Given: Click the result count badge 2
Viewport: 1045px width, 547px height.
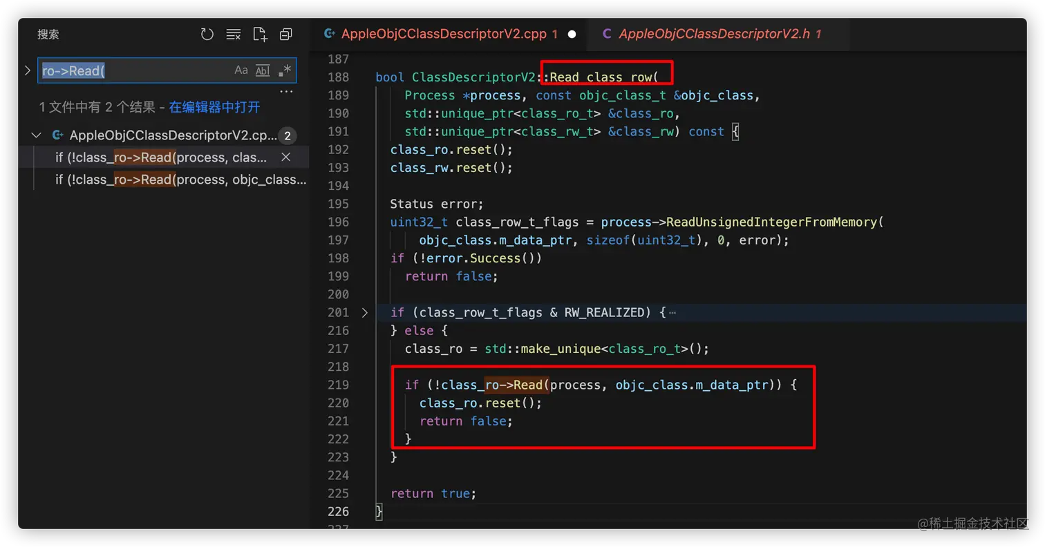Looking at the screenshot, I should [287, 135].
